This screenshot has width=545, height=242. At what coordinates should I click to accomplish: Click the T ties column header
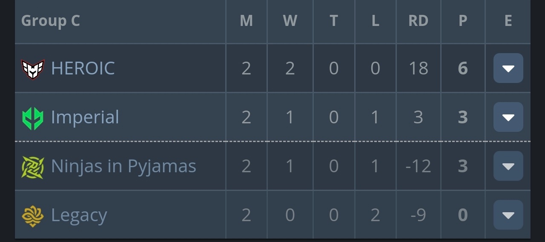point(334,21)
